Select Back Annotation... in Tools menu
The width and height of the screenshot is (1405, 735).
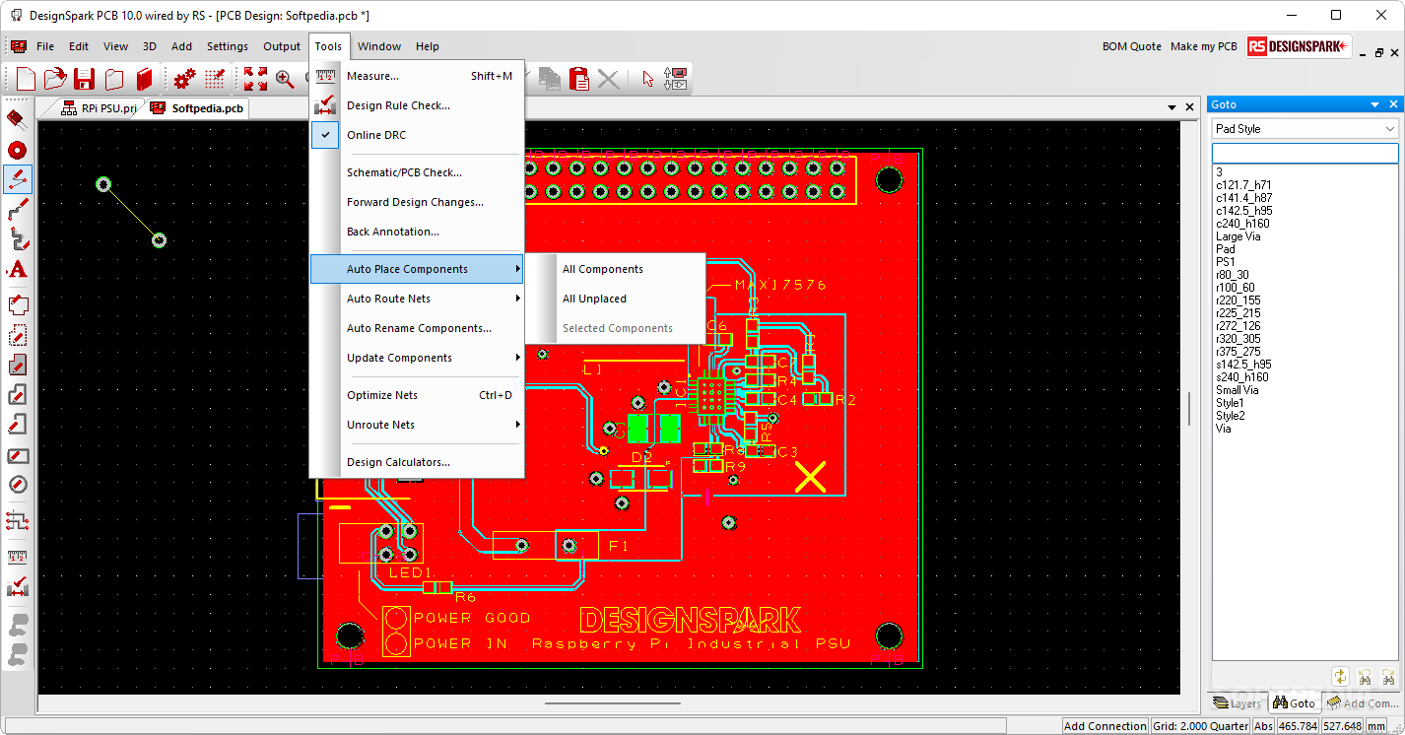[417, 232]
